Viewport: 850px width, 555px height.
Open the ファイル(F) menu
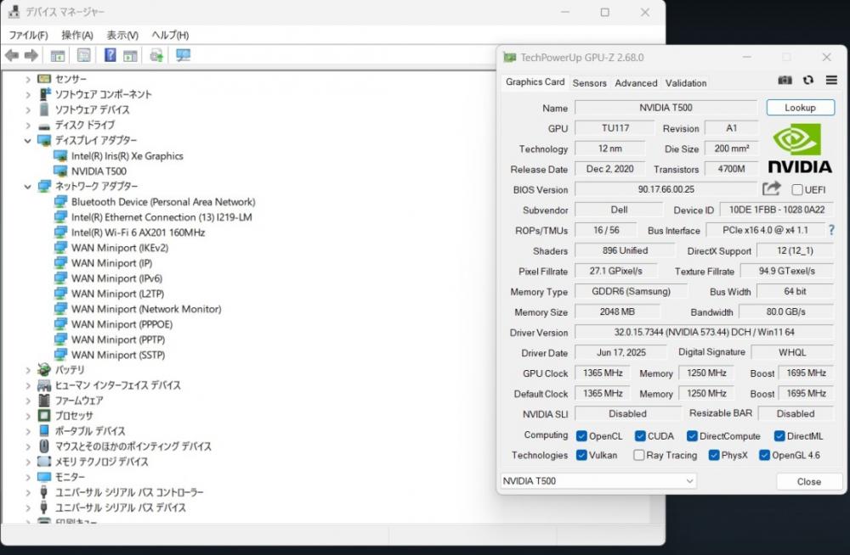click(28, 35)
